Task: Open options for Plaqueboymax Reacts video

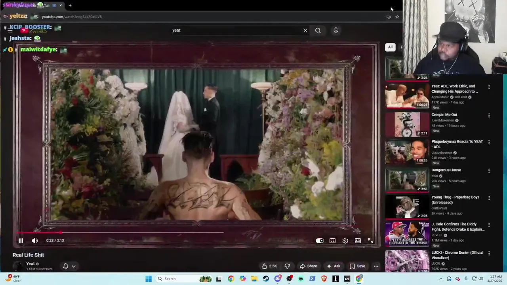Action: click(x=489, y=142)
